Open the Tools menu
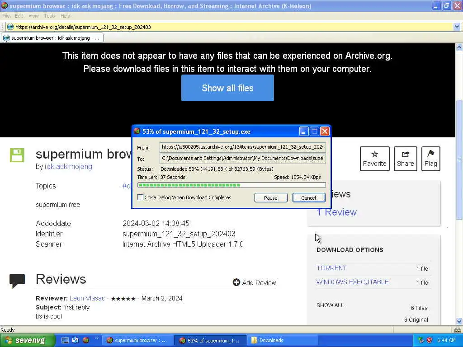This screenshot has height=347, width=463. pos(50,16)
